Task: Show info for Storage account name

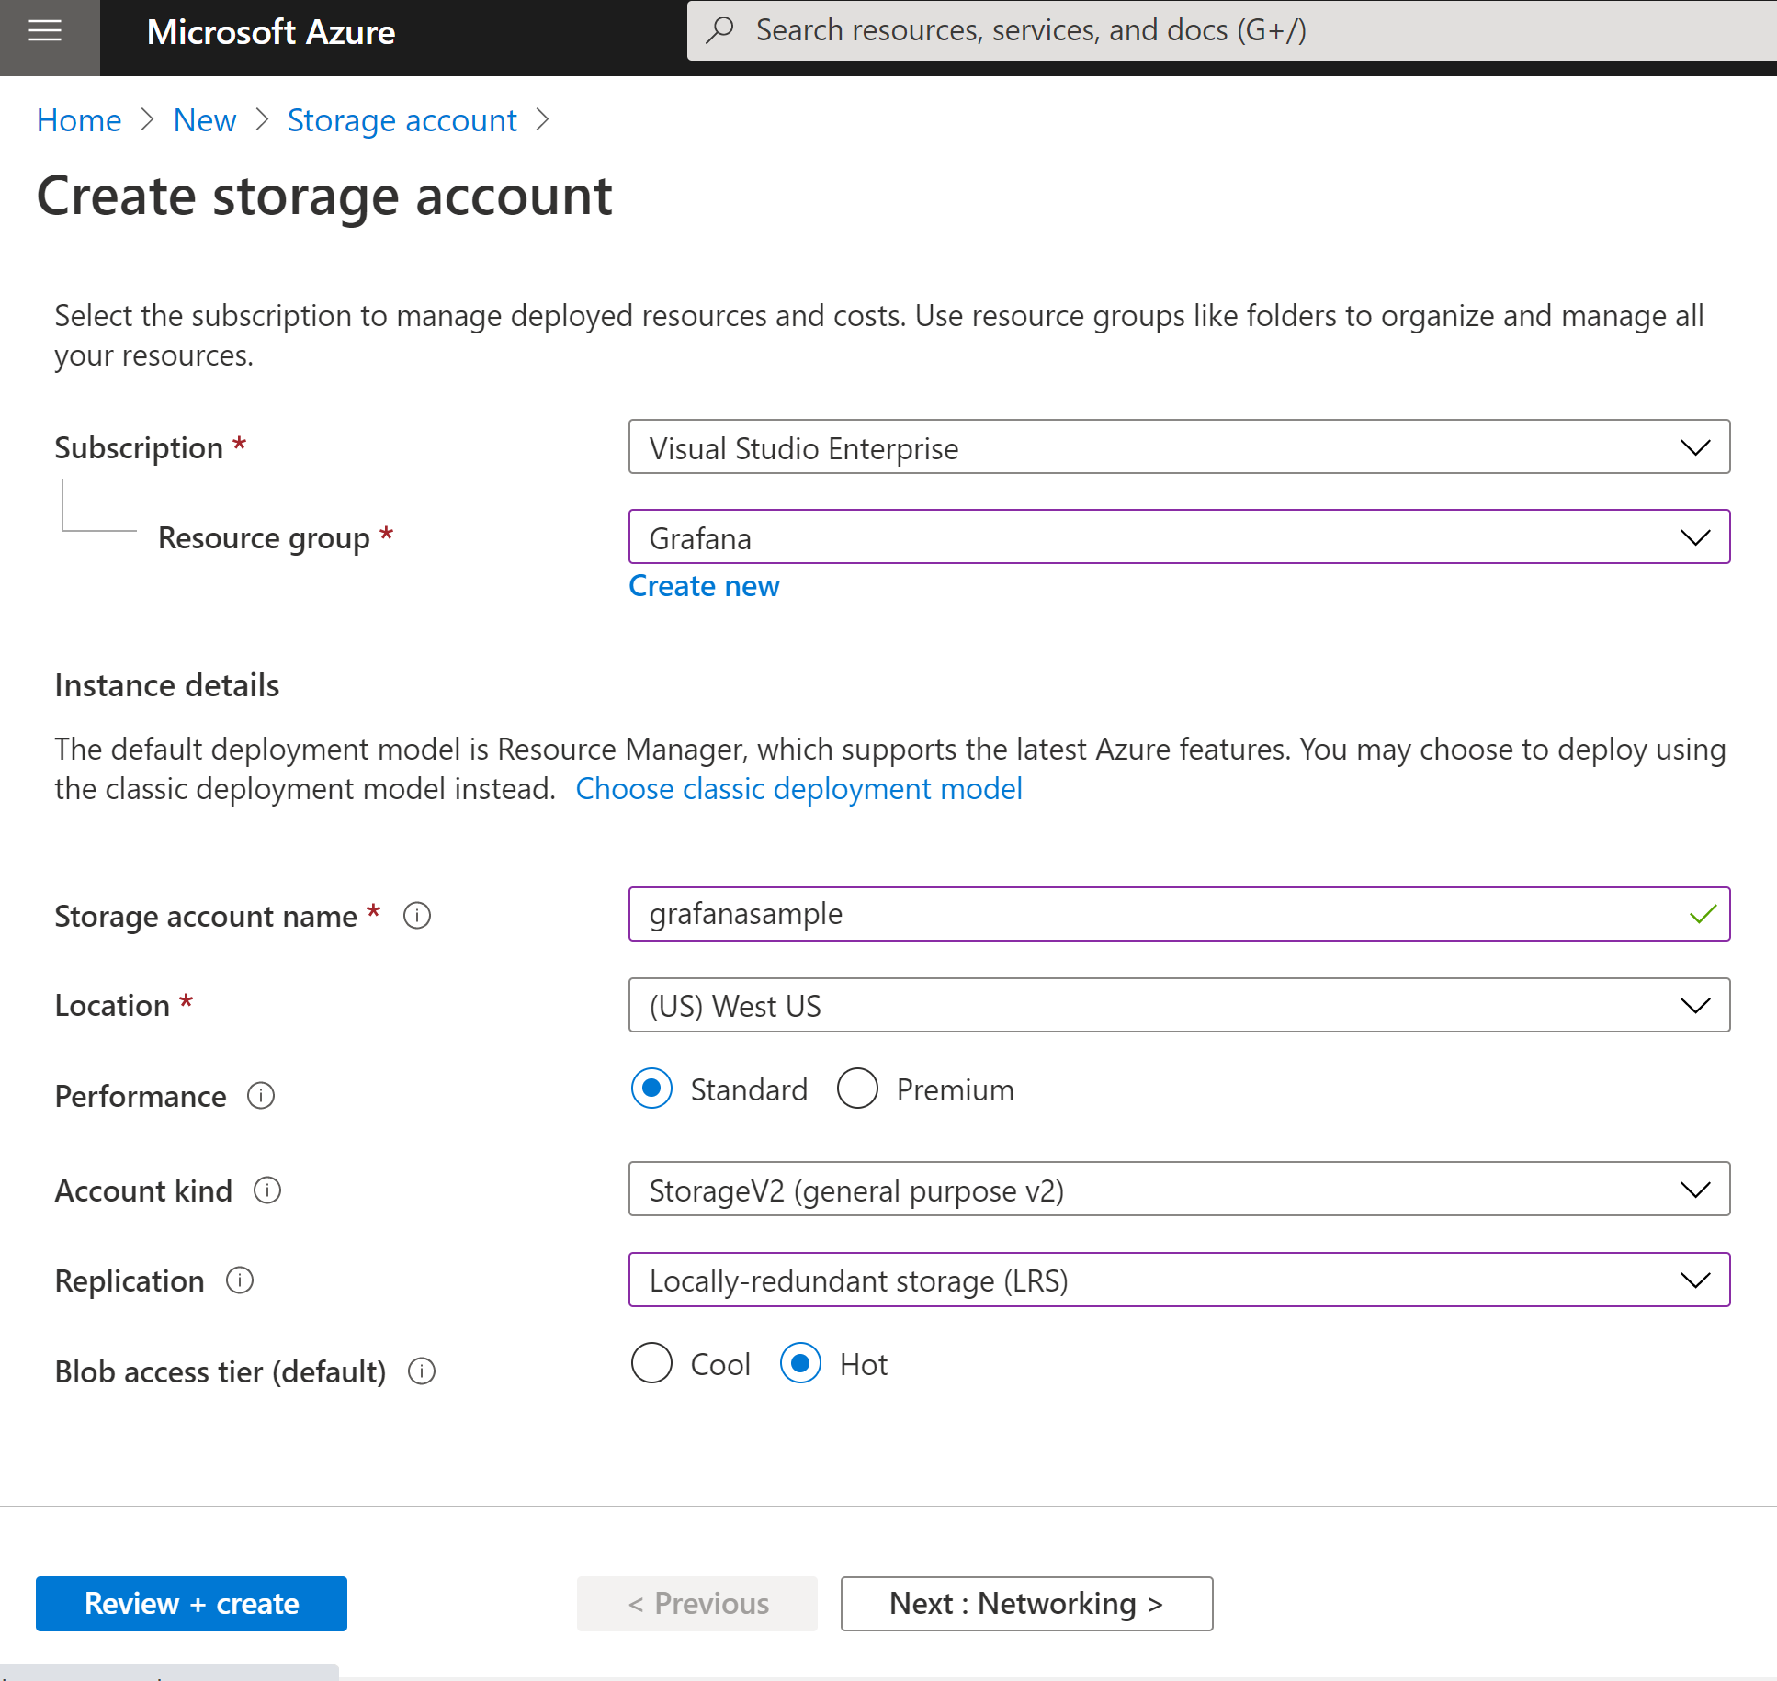Action: click(x=417, y=916)
